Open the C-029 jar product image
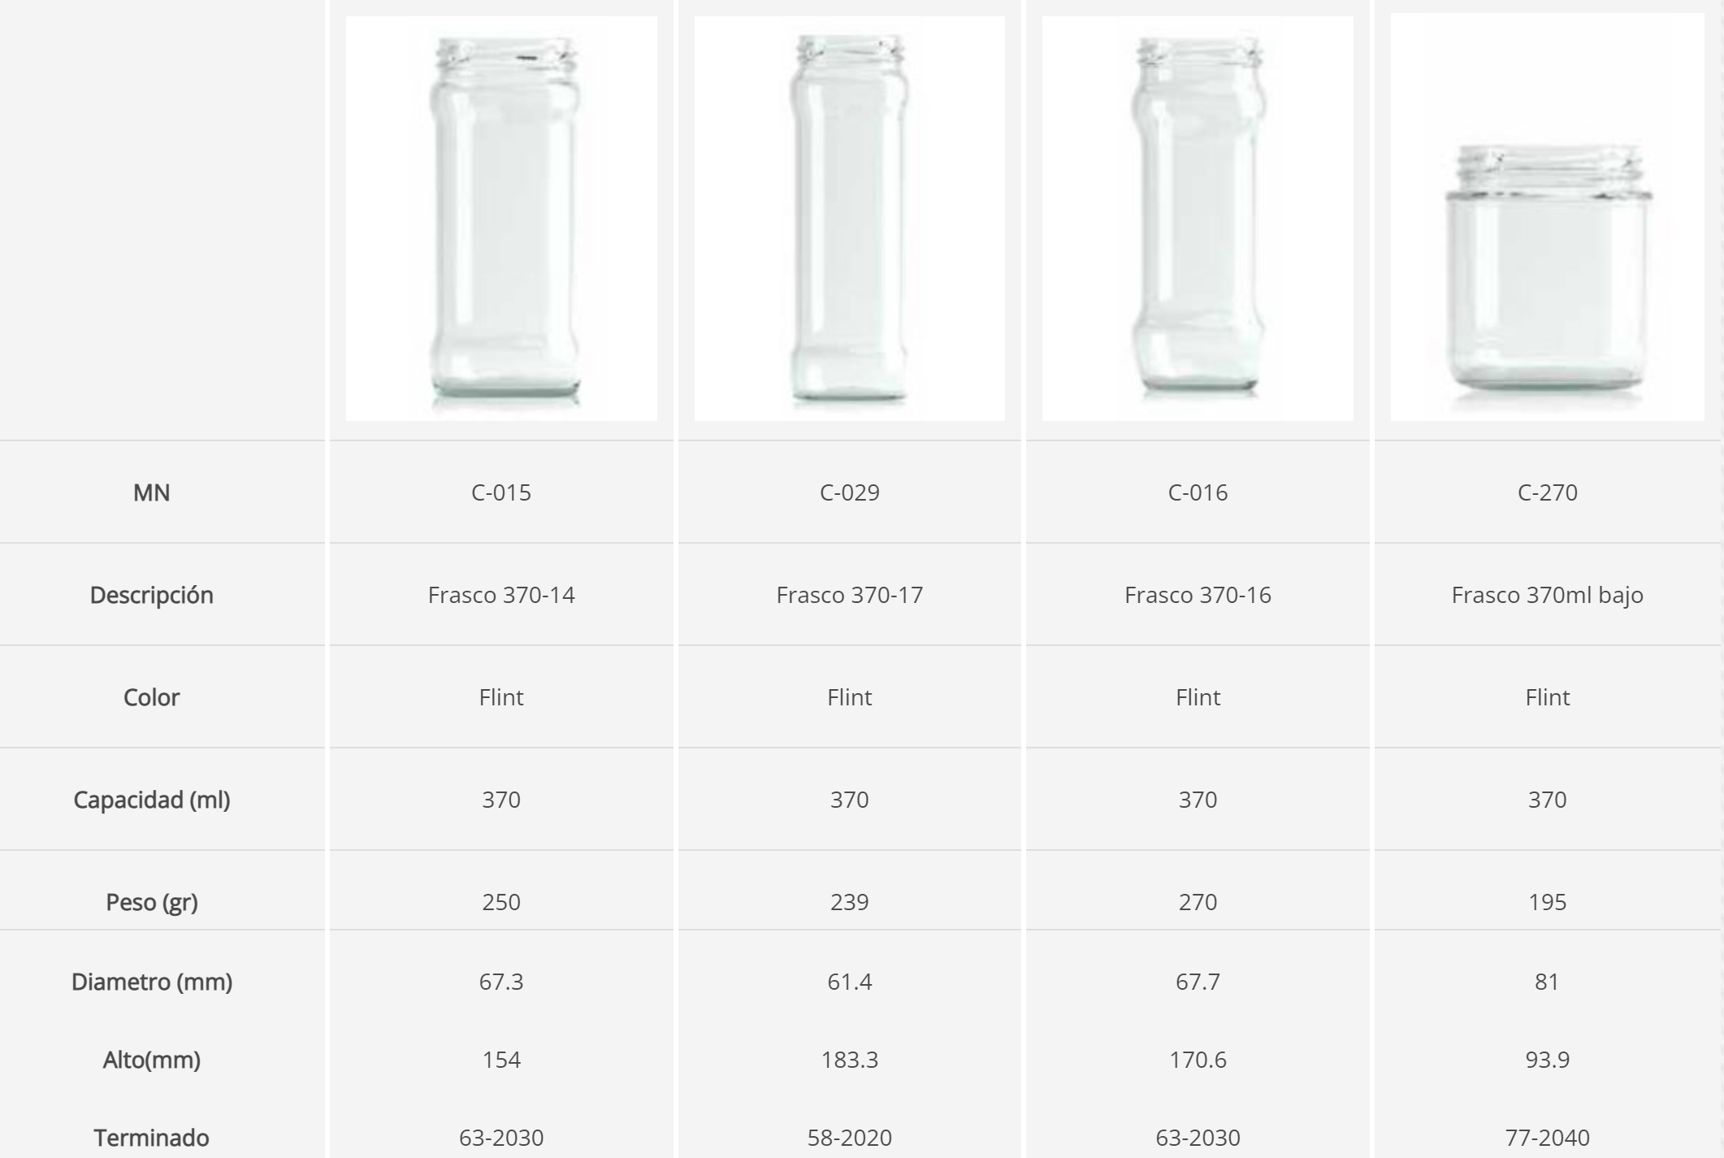This screenshot has height=1158, width=1724. 849,219
